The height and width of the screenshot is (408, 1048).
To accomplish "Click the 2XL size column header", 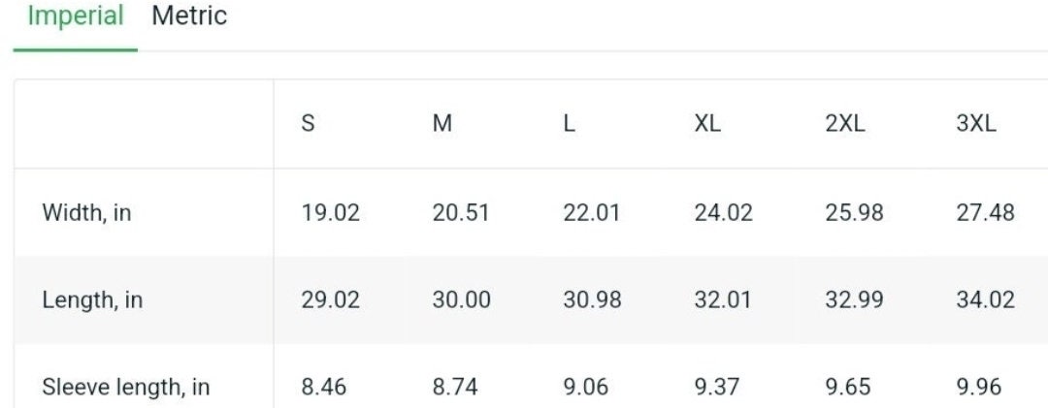I will 845,123.
